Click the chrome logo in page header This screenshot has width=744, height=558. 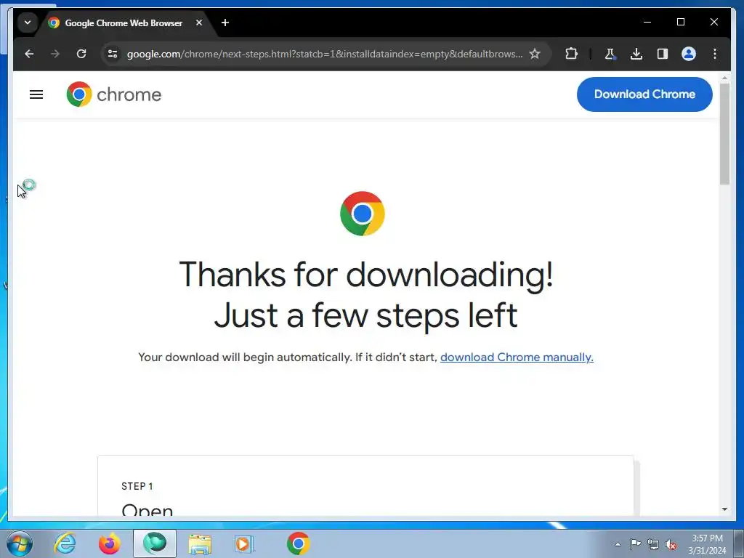coord(114,94)
